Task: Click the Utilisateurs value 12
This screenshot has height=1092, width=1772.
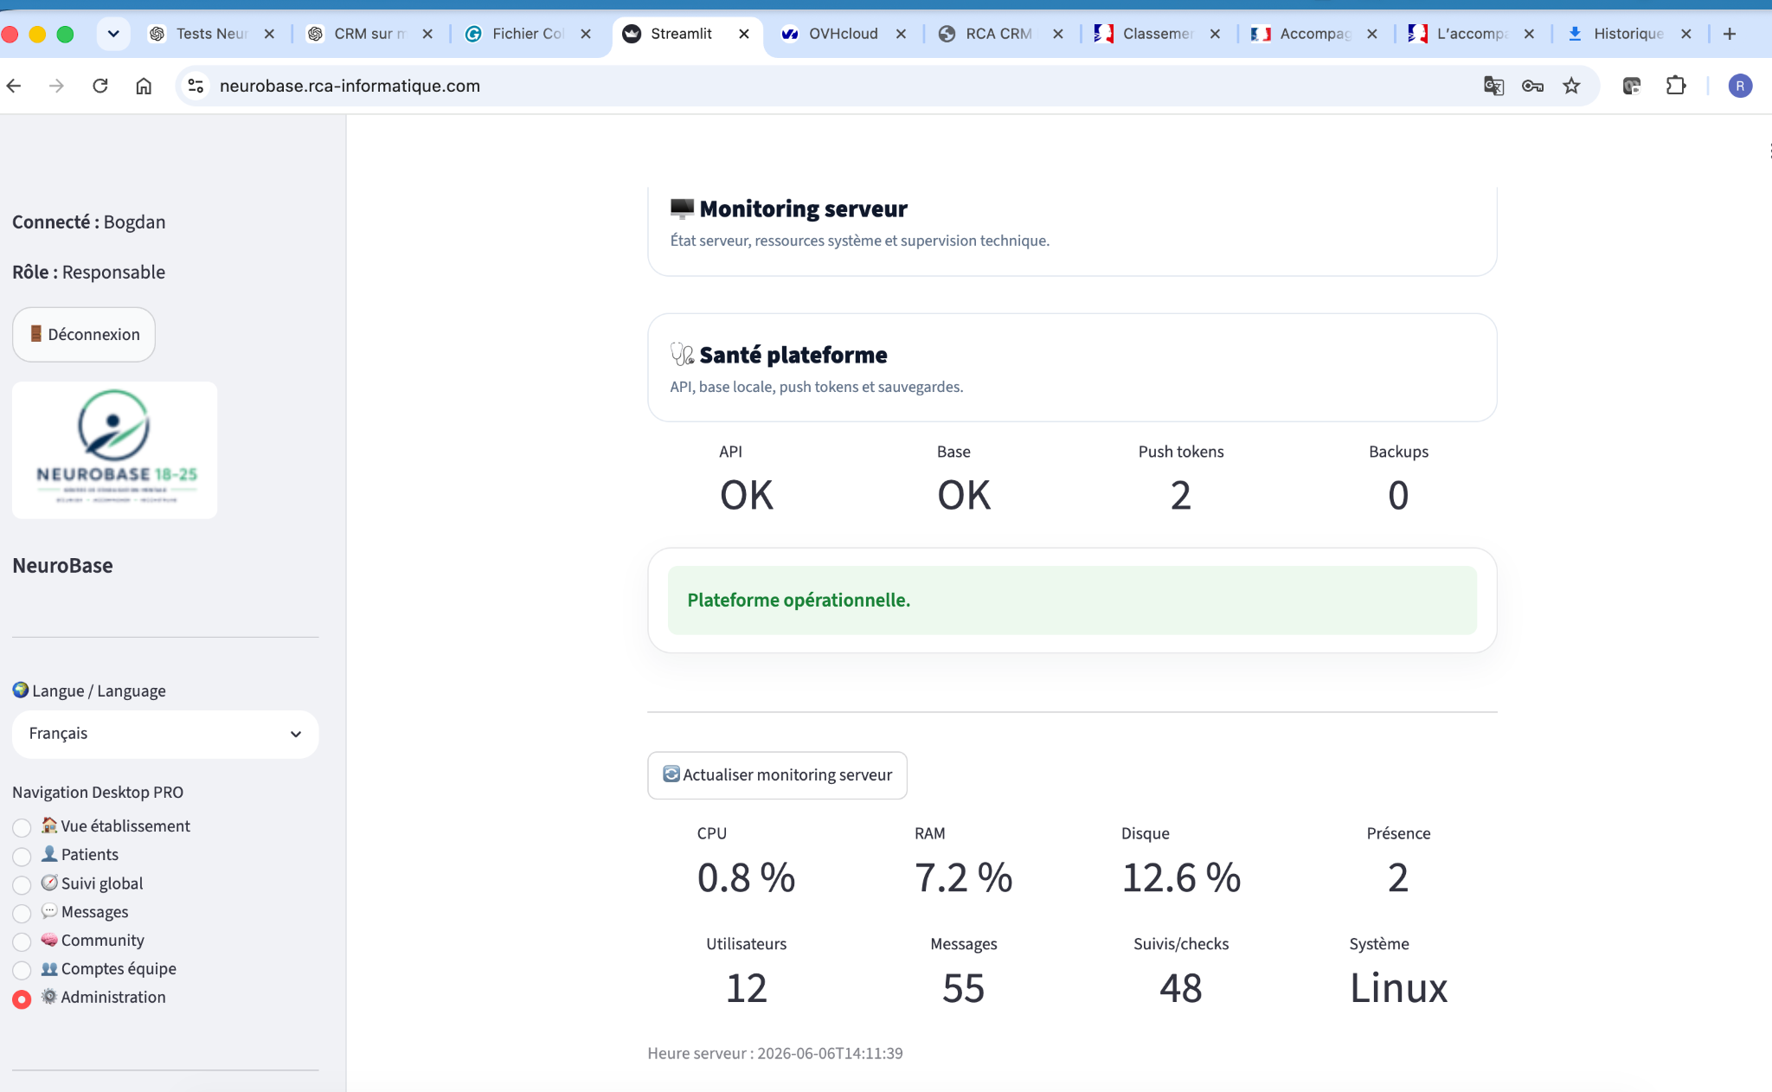Action: coord(747,987)
